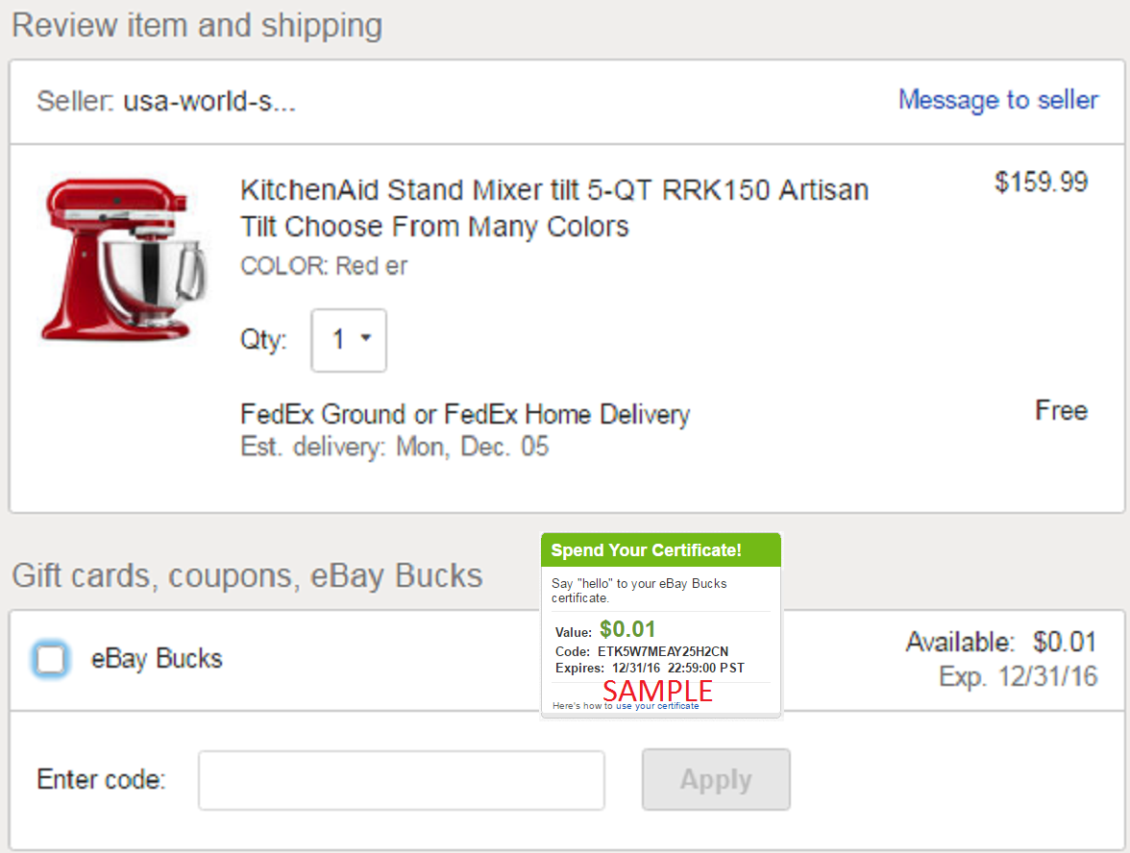Open the KitchenAid Stand Mixer item title
This screenshot has height=853, width=1130.
[554, 208]
